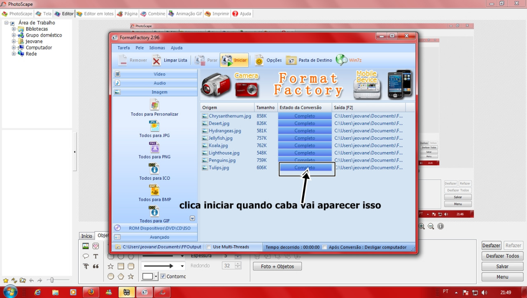Expand the Bibliotecas tree node
This screenshot has height=298, width=527.
tap(14, 29)
